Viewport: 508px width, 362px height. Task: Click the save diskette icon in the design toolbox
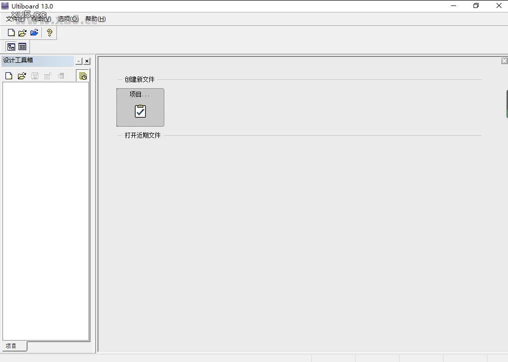click(x=34, y=75)
